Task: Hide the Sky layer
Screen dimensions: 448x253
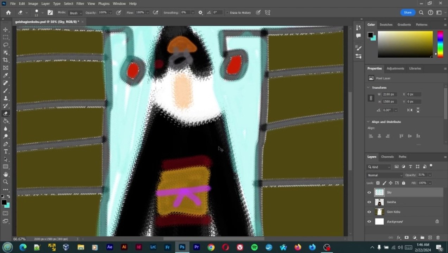Action: tap(369, 193)
